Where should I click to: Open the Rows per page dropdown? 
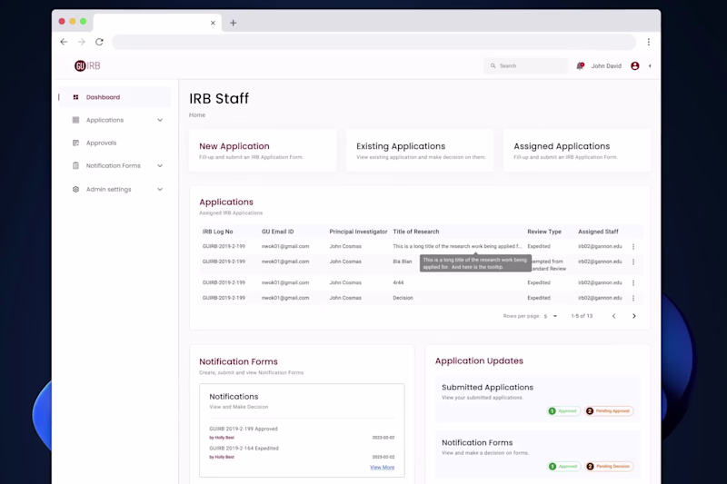click(x=551, y=316)
